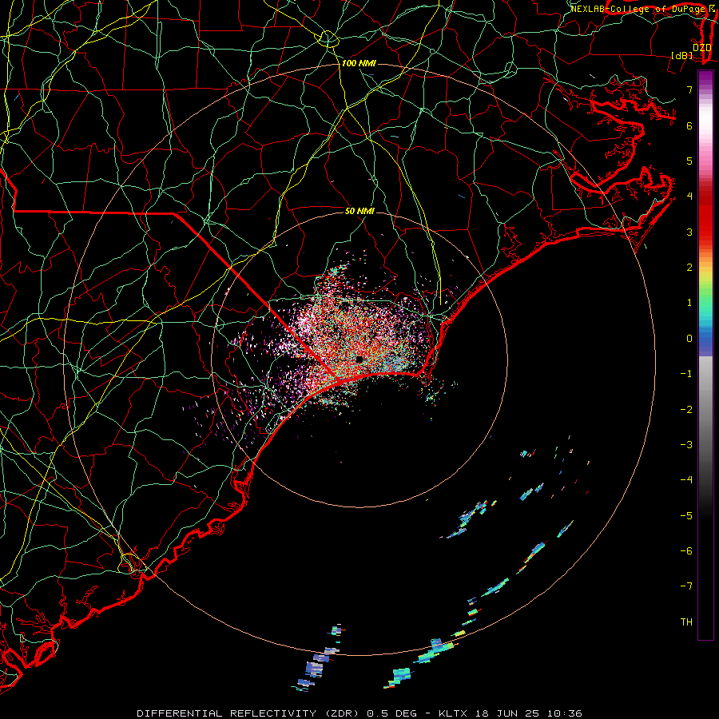Click the "0" value on color scale
This screenshot has width=719, height=719.
(x=689, y=339)
